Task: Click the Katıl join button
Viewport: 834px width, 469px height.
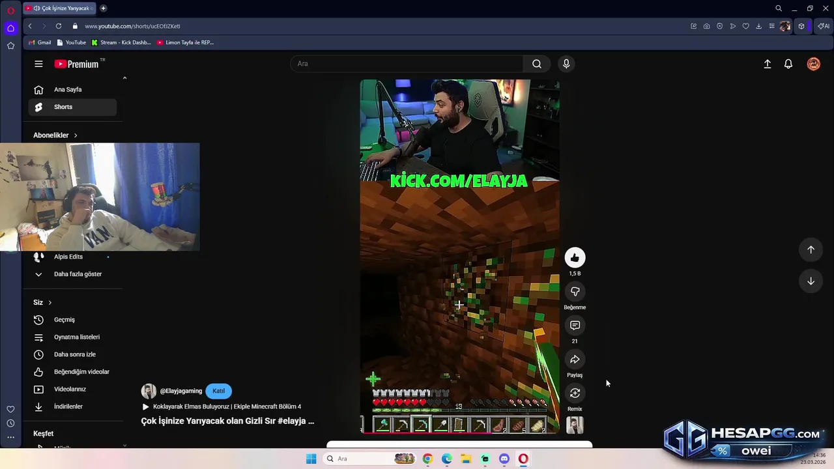Action: 218,391
